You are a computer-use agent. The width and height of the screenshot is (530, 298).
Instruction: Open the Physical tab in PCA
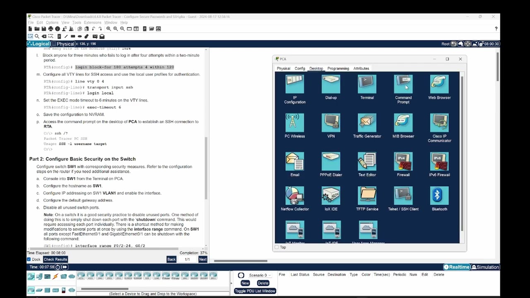pyautogui.click(x=284, y=68)
